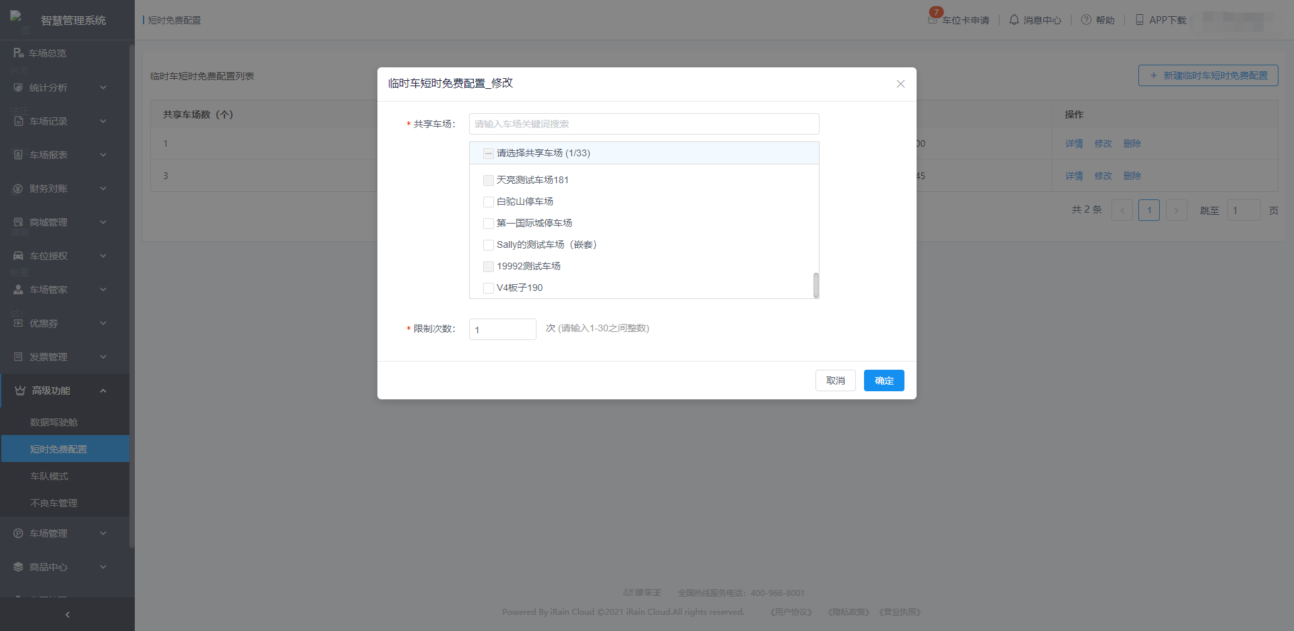This screenshot has height=631, width=1294.
Task: Click the 高级功能 crown icon
Action: tap(20, 391)
